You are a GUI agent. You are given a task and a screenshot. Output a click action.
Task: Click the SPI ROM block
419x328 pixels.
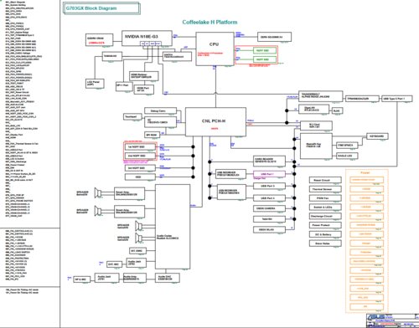click(x=152, y=135)
